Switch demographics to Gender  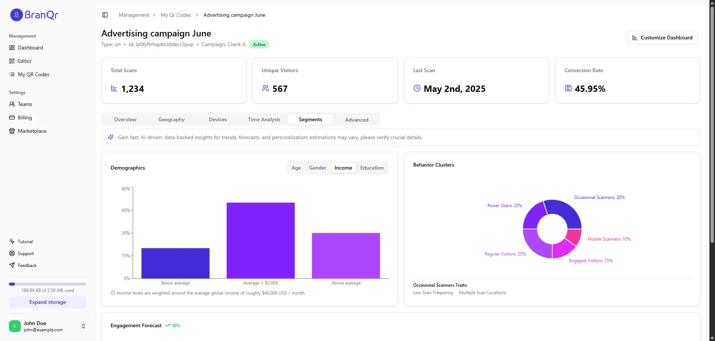[x=317, y=168]
